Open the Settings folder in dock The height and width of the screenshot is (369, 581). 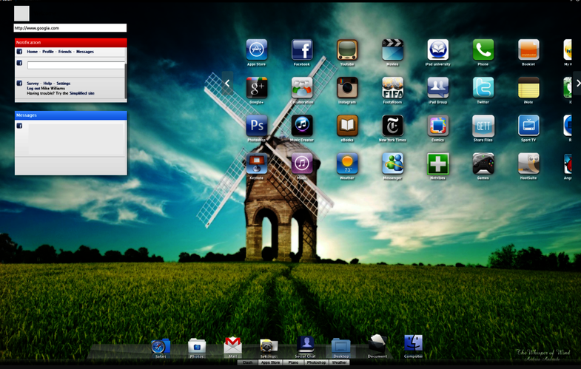(x=269, y=347)
